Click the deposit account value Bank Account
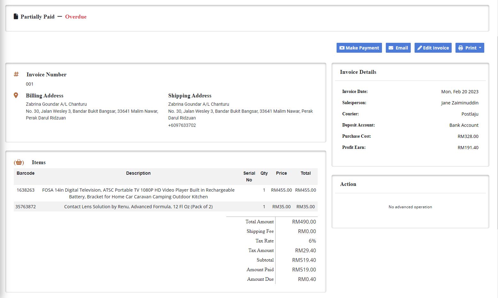Viewport: 498px width, 298px height. tap(464, 125)
